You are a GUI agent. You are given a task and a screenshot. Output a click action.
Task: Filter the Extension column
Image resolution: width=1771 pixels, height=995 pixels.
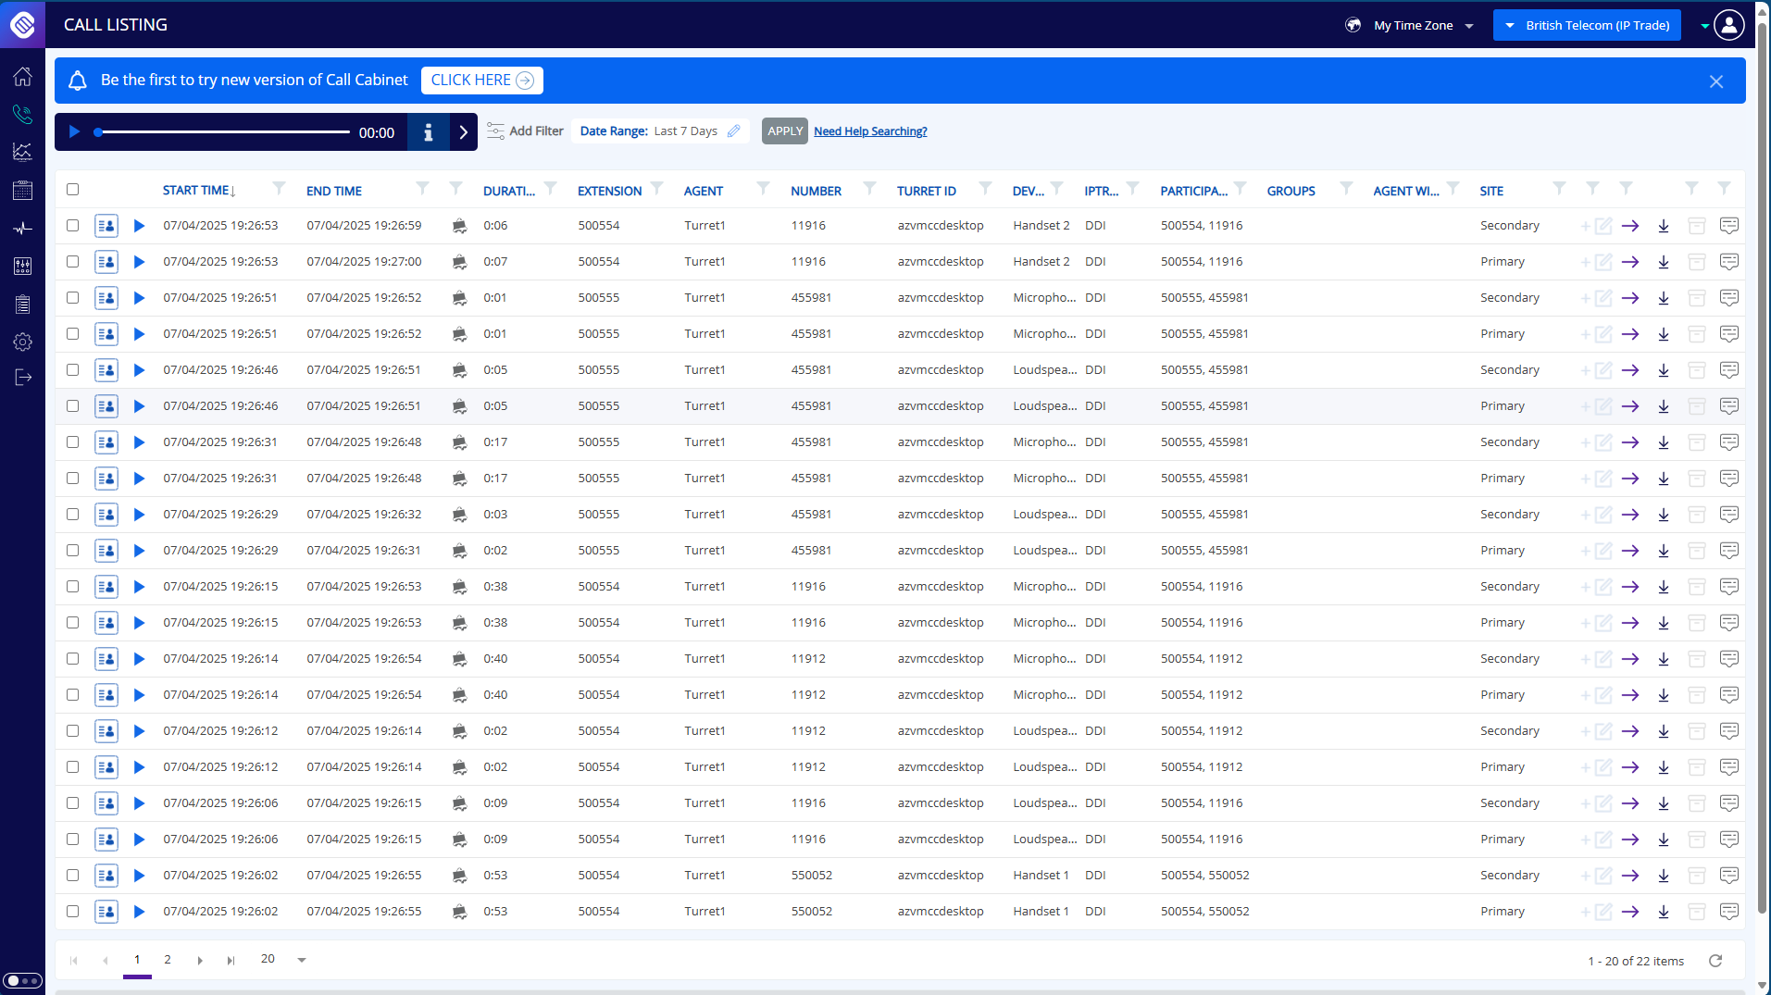pyautogui.click(x=656, y=189)
